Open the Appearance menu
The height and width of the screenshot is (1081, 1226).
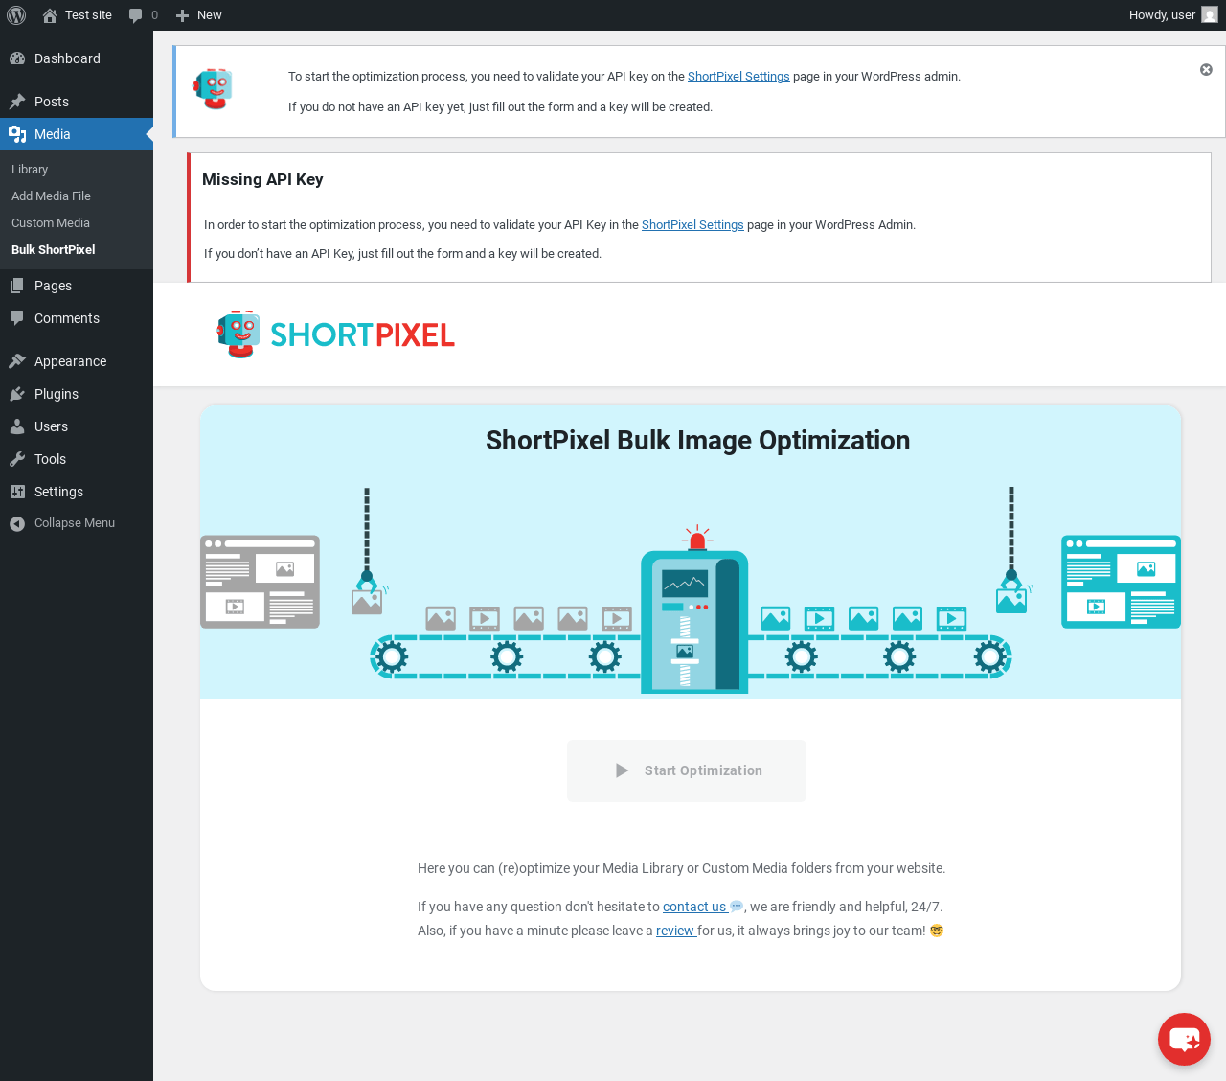coord(77,361)
